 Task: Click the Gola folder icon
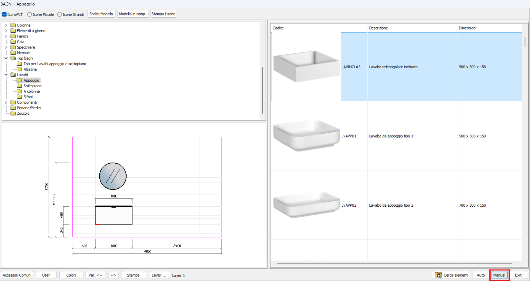click(x=13, y=42)
